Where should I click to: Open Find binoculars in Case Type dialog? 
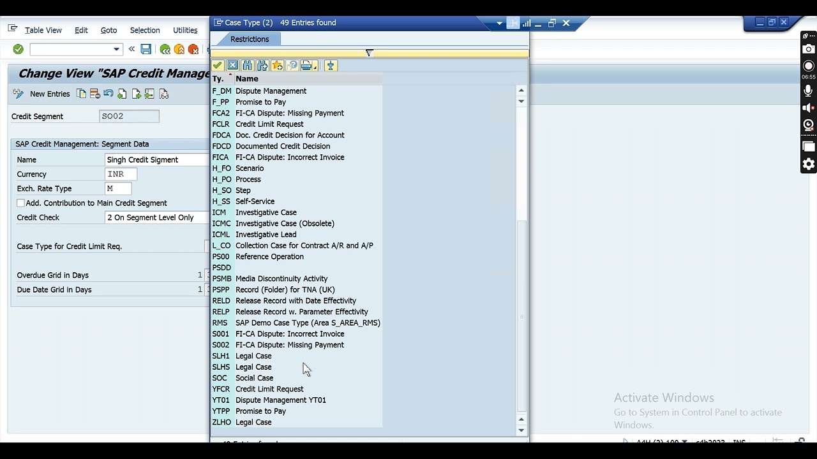(247, 66)
